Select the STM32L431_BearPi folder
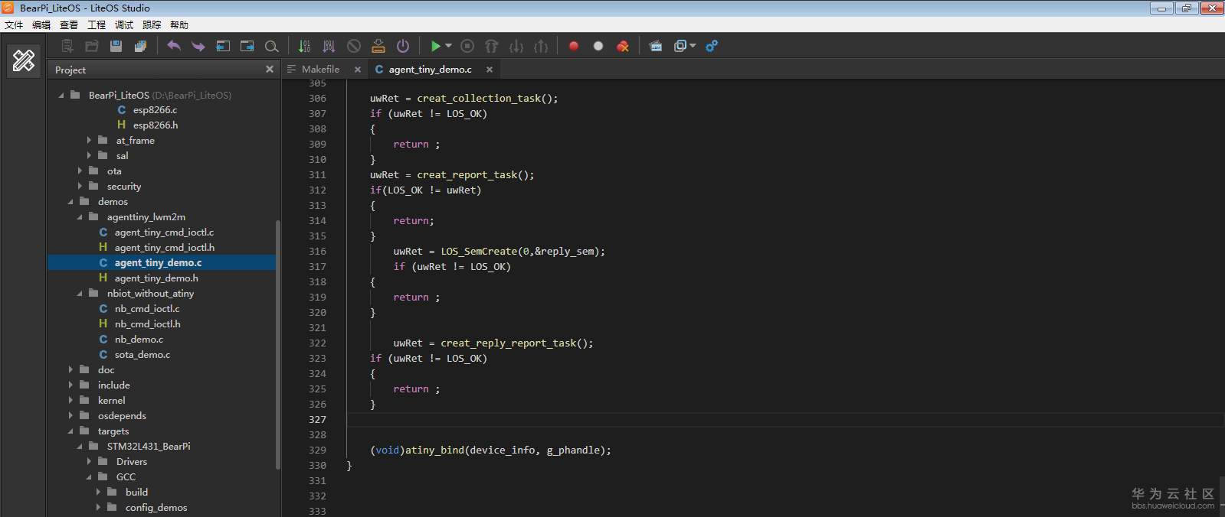The image size is (1225, 517). [149, 446]
